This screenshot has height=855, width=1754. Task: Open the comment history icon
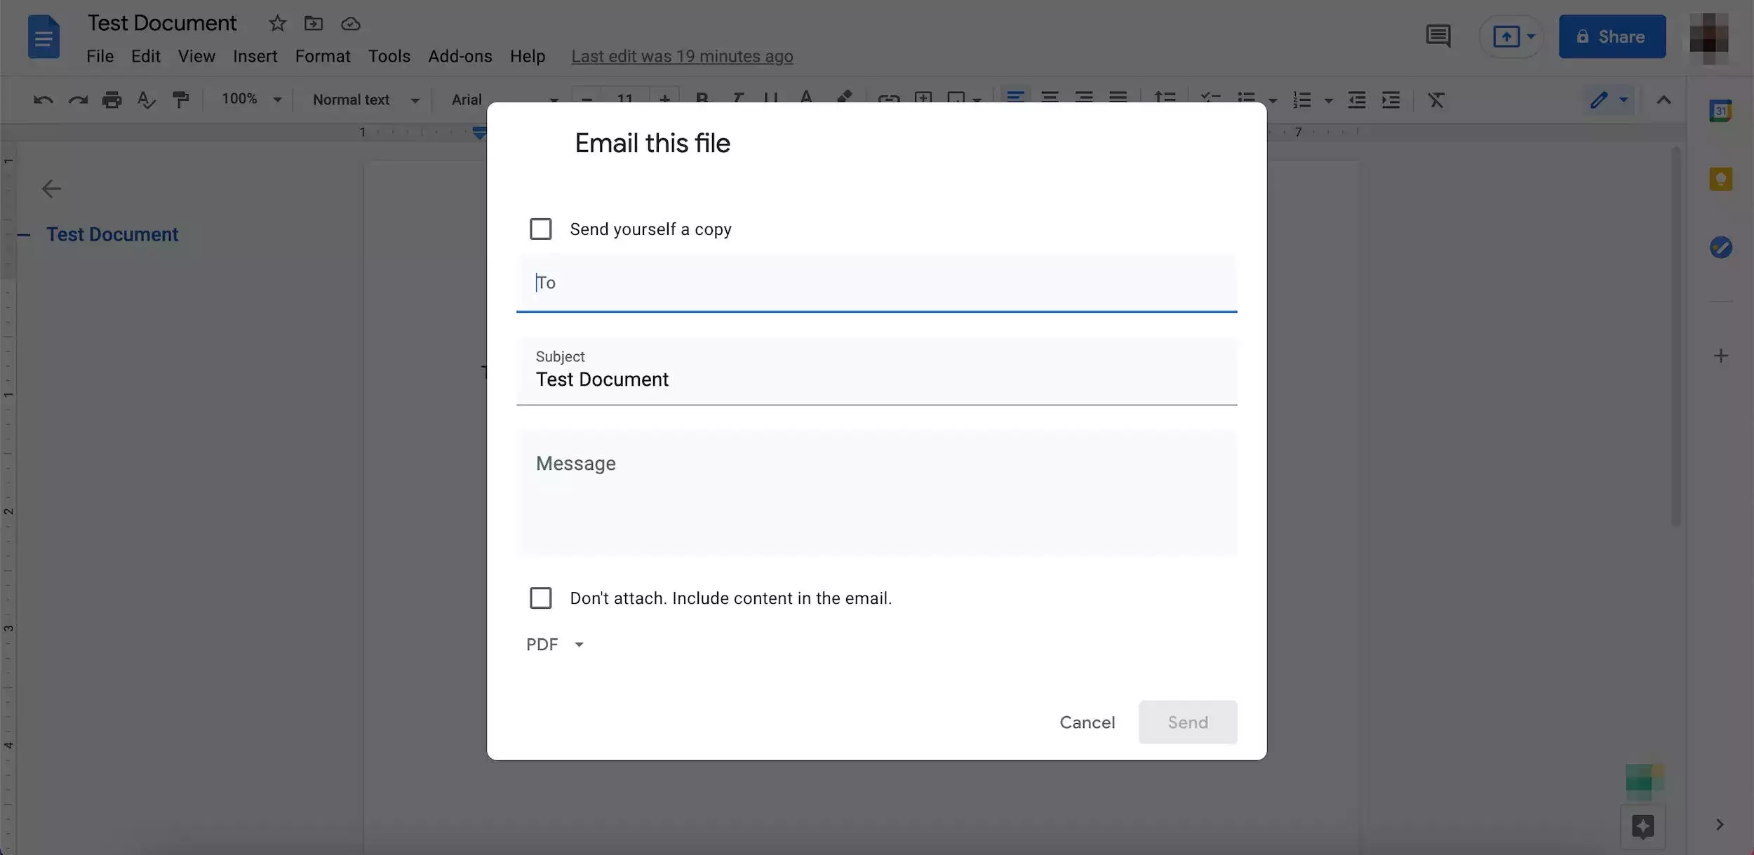pyautogui.click(x=1438, y=36)
